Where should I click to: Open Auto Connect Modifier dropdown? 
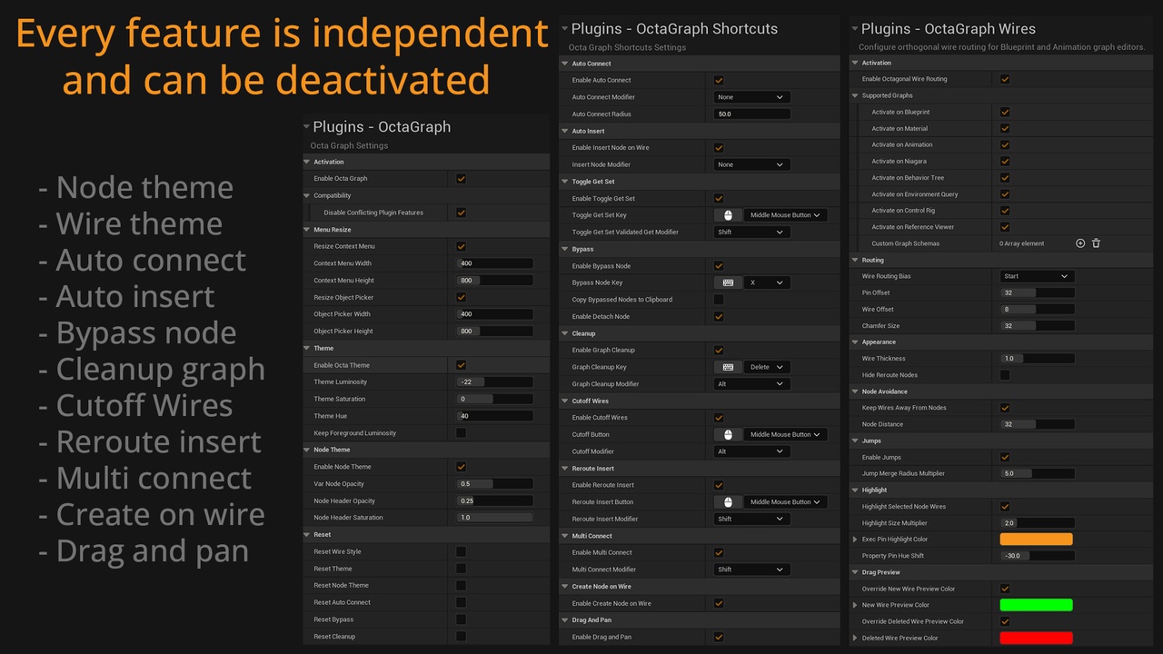click(751, 97)
